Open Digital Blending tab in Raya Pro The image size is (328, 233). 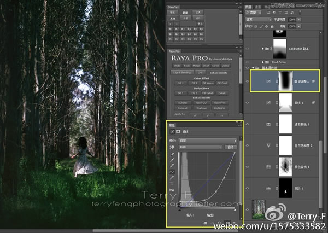click(182, 72)
